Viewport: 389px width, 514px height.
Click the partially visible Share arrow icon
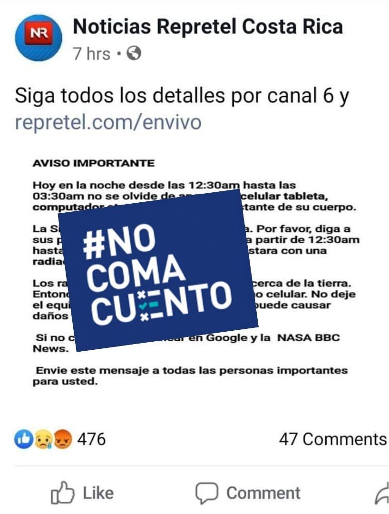381,494
